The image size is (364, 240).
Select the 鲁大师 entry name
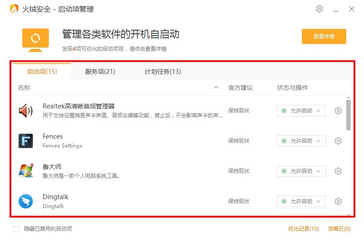point(52,167)
